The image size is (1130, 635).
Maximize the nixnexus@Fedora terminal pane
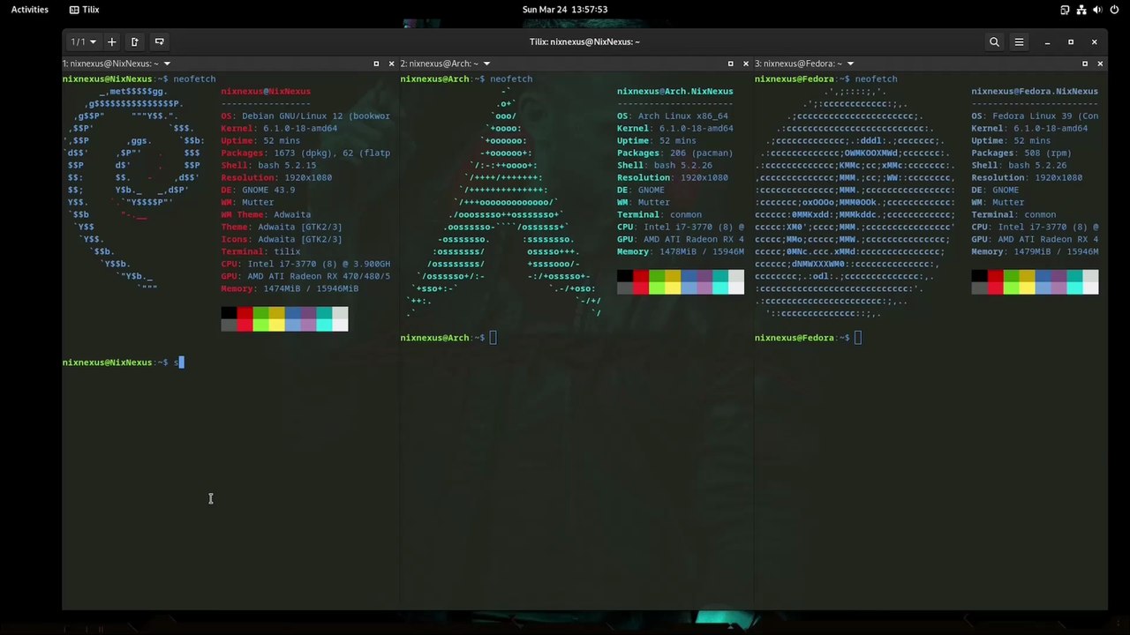tap(1085, 63)
